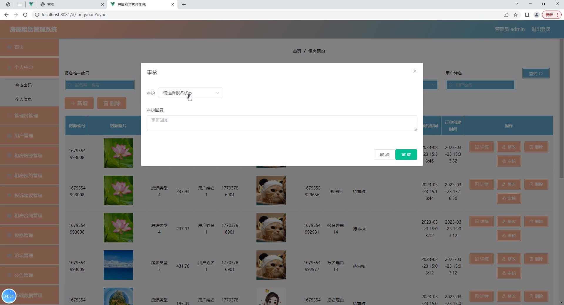
Task: Click the page vertical scrollbar
Action: pyautogui.click(x=561, y=109)
